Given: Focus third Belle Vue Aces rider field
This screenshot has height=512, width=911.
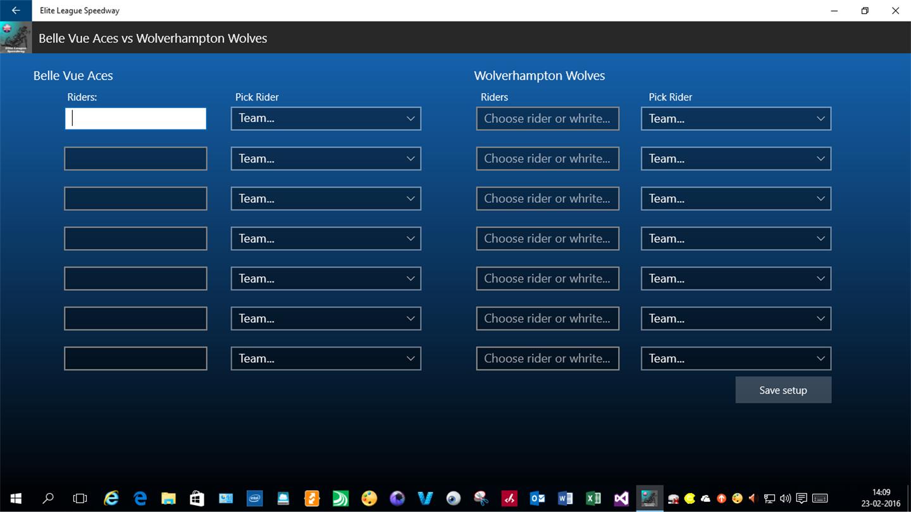Looking at the screenshot, I should tap(135, 198).
